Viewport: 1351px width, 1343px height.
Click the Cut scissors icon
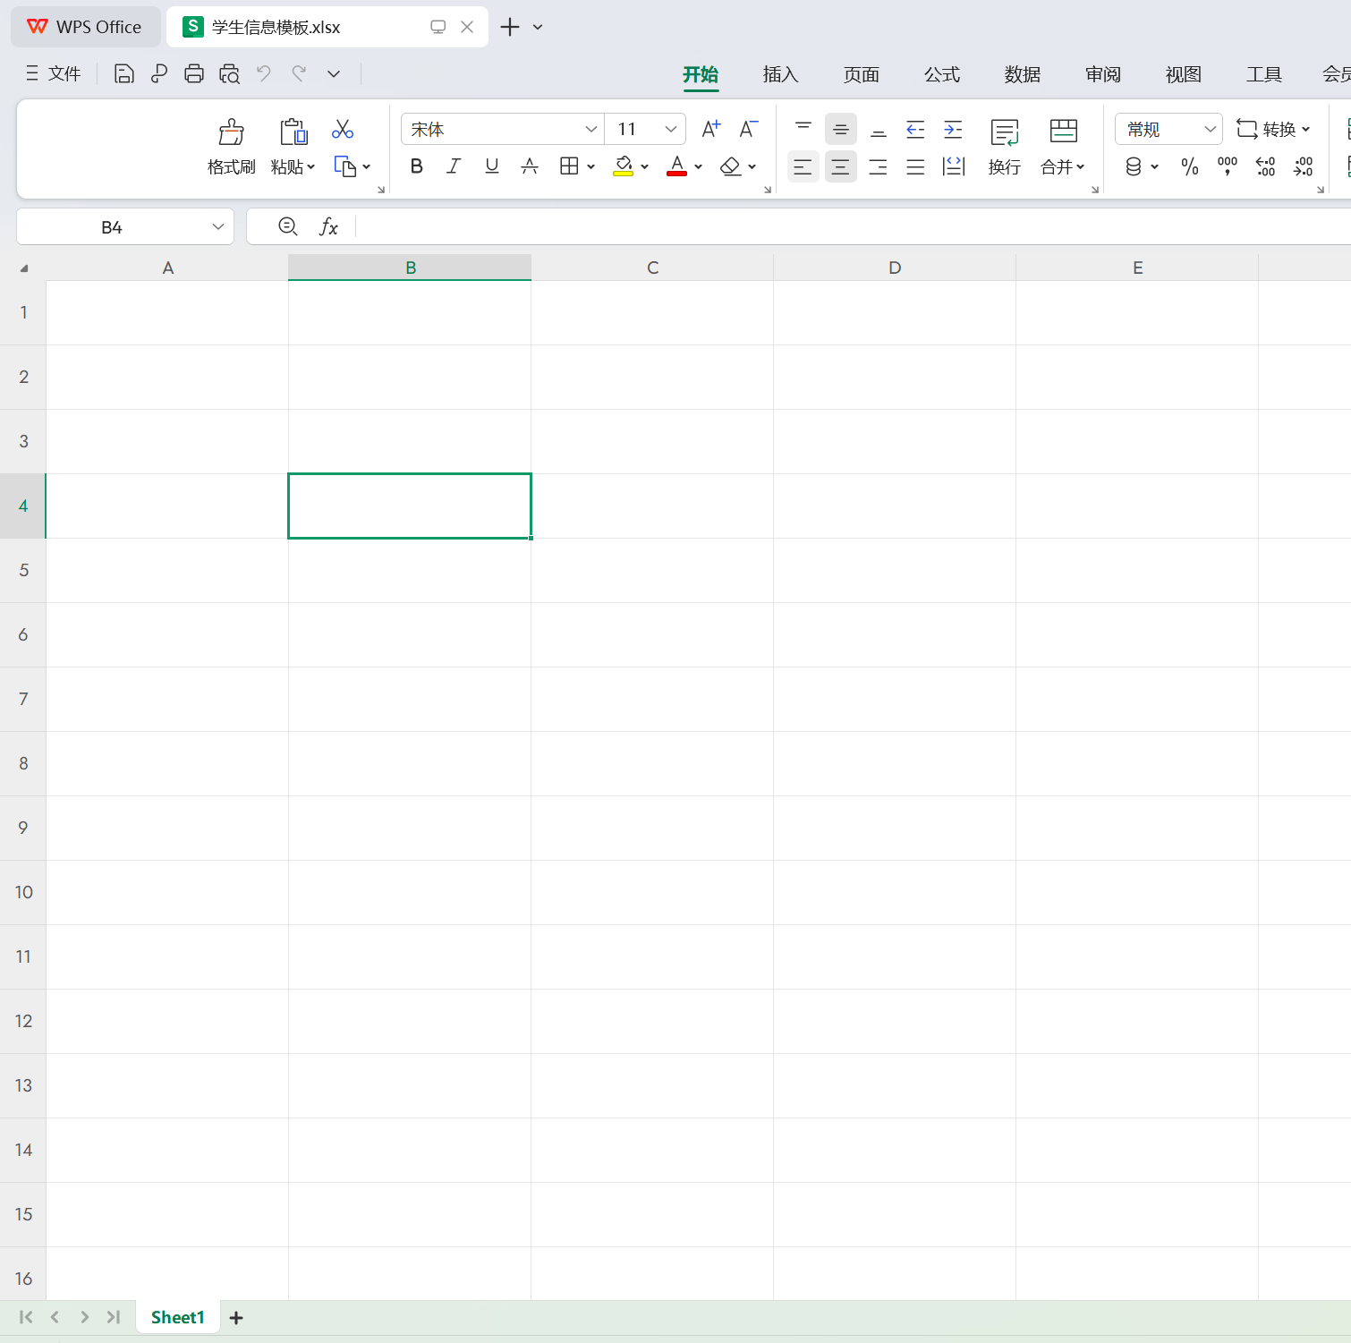coord(343,130)
